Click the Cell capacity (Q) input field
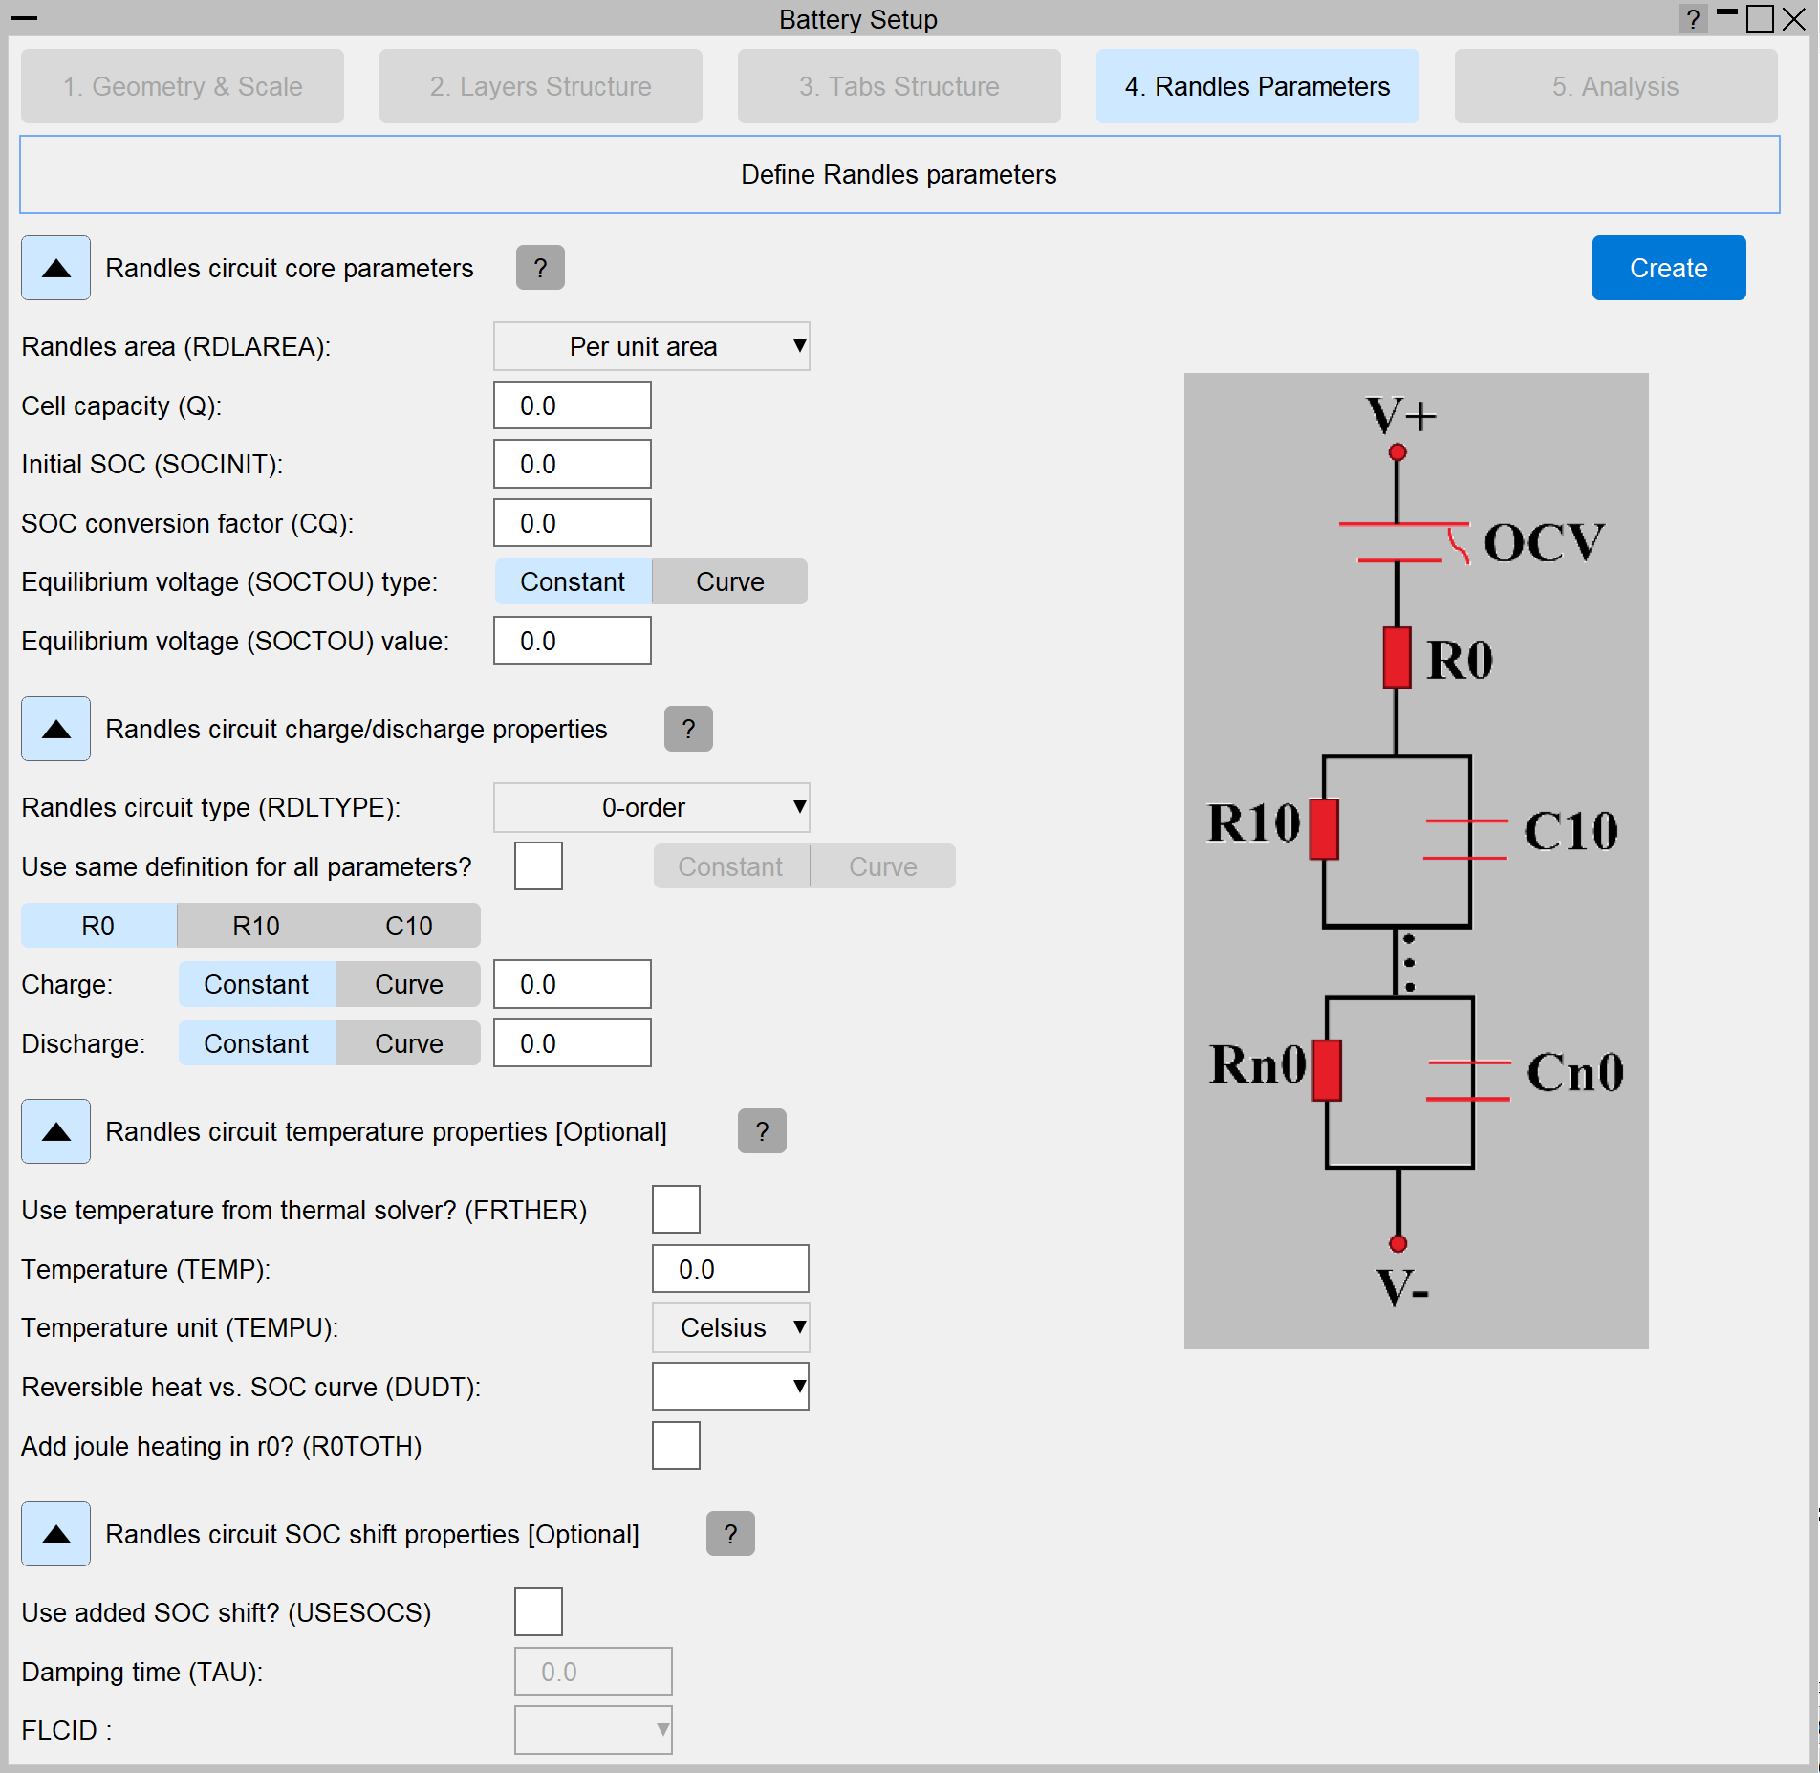 click(573, 405)
